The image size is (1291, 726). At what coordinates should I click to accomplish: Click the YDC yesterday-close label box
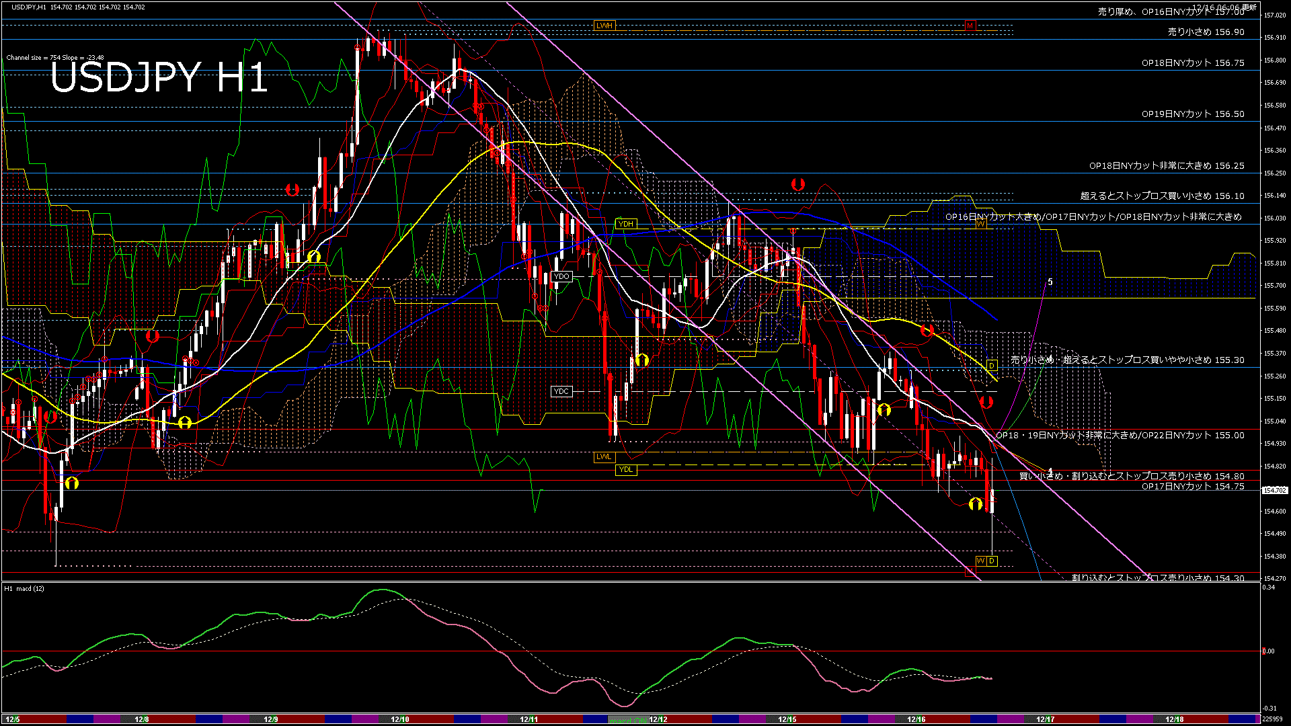point(561,391)
